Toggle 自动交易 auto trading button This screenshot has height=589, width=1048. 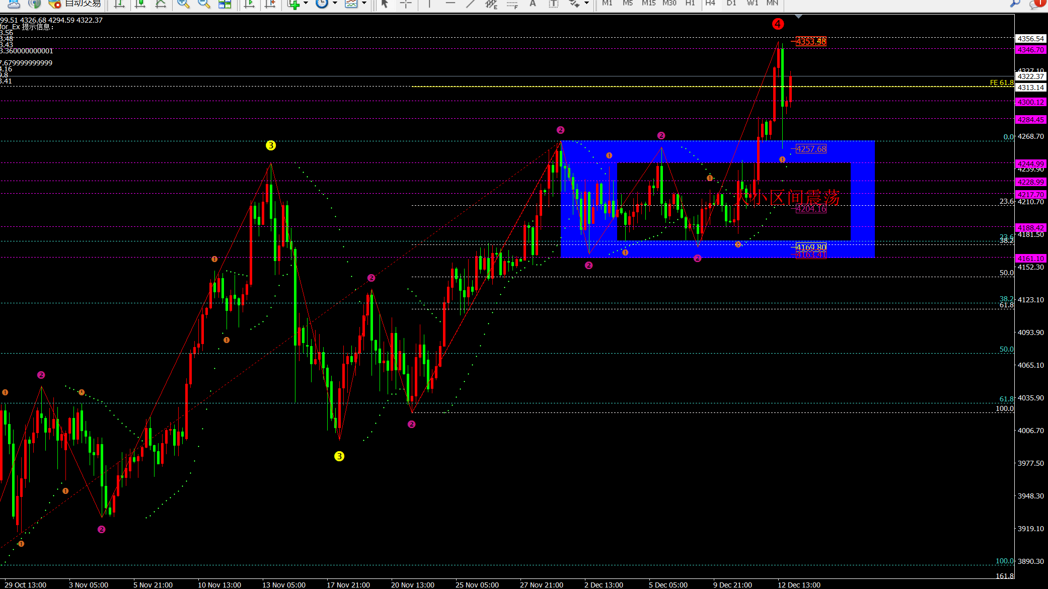pyautogui.click(x=76, y=4)
